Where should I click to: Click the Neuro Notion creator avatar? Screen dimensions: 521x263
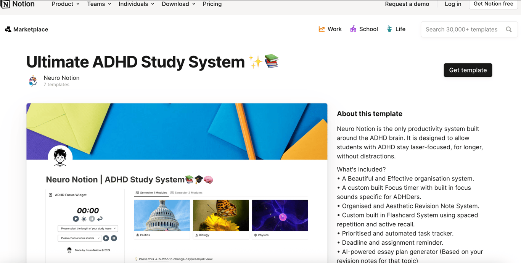click(x=33, y=81)
